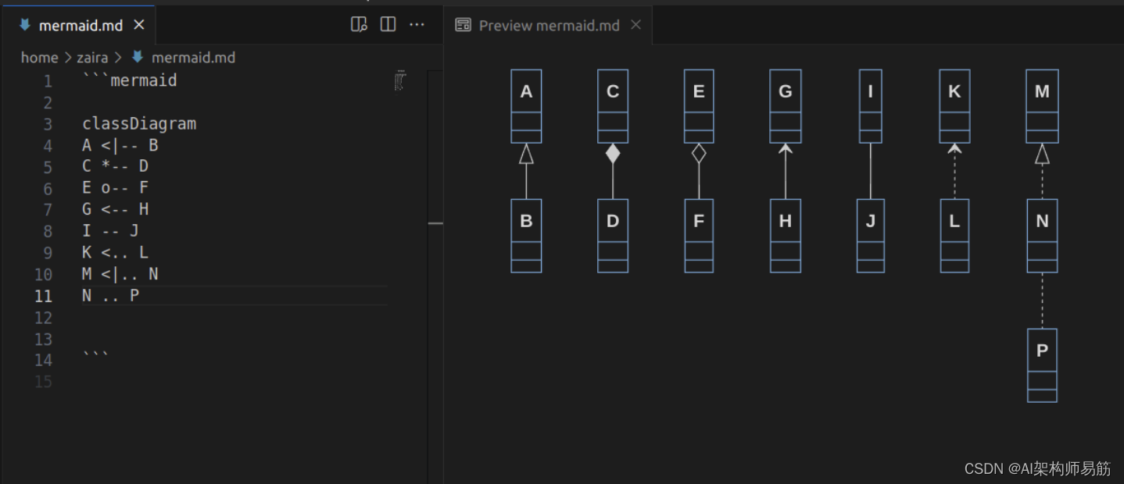Click the dashed dependency arrowhead under K

pos(954,148)
